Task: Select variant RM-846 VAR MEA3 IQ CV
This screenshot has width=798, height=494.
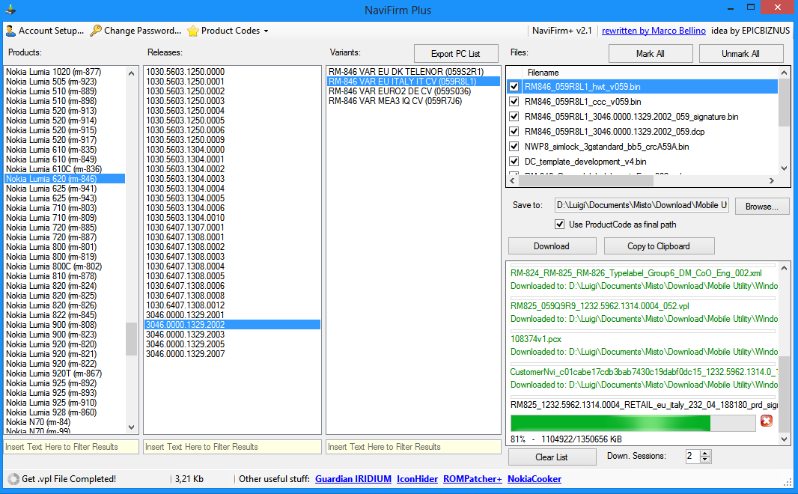Action: (412, 101)
